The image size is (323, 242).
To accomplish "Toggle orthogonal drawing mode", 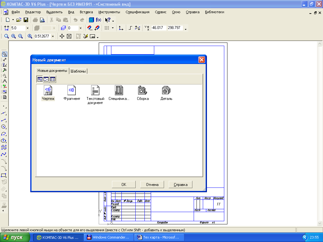I will pyautogui.click(x=130, y=28).
